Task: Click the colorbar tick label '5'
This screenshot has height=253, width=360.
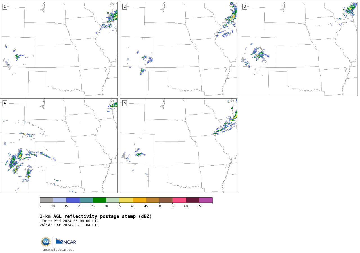Action: point(40,206)
